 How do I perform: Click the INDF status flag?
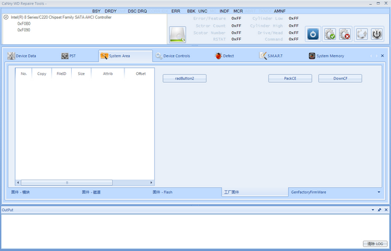pyautogui.click(x=224, y=11)
